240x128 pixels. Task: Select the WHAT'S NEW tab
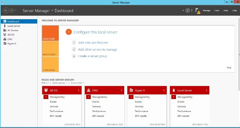pyautogui.click(x=50, y=49)
